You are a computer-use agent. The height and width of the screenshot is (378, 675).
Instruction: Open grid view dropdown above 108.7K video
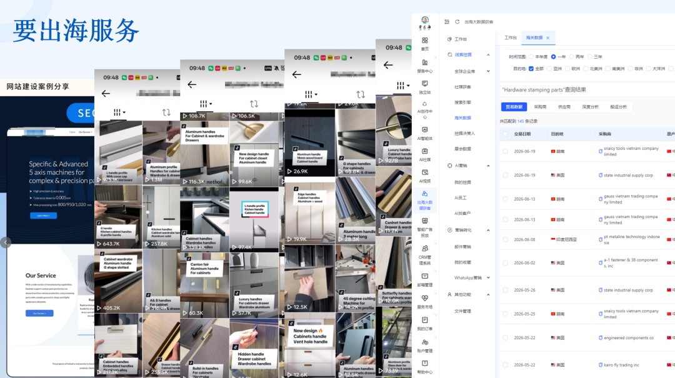tap(206, 104)
